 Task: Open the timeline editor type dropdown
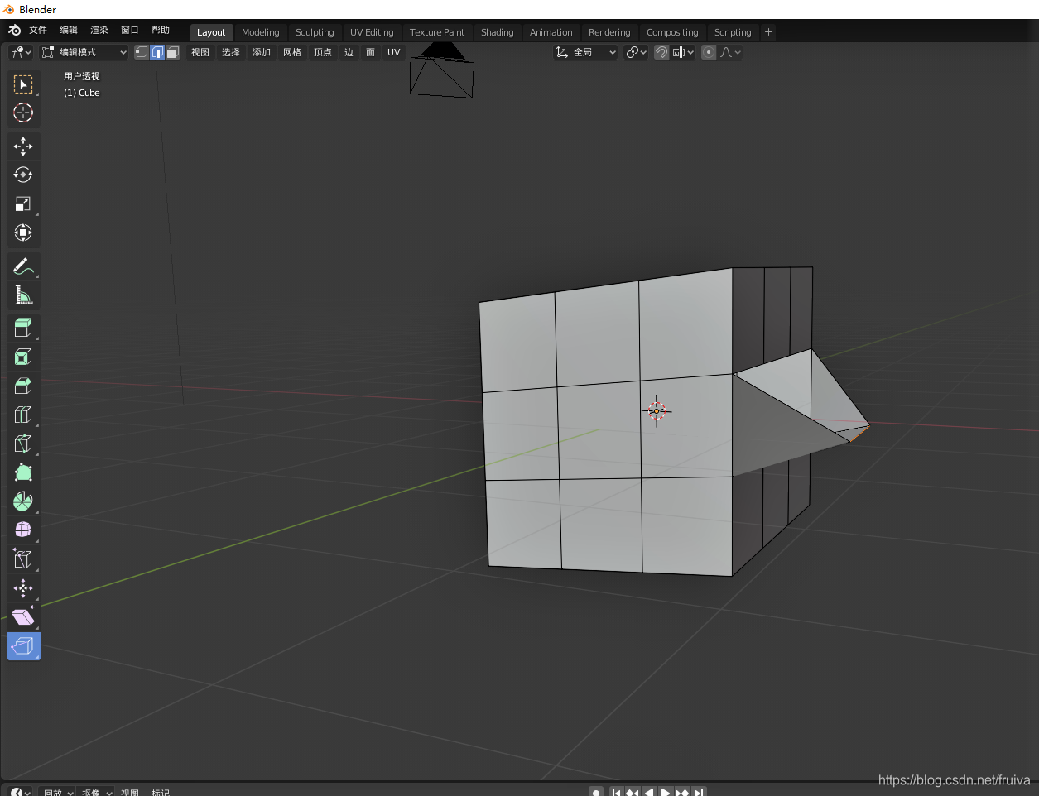(21, 792)
